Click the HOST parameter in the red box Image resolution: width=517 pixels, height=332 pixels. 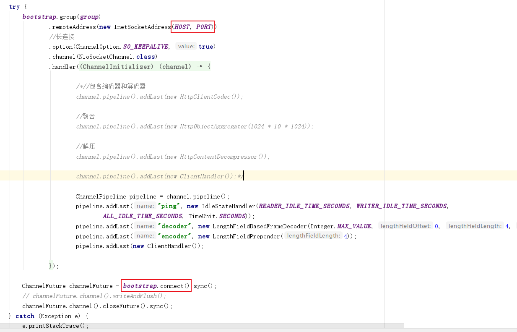coord(181,26)
